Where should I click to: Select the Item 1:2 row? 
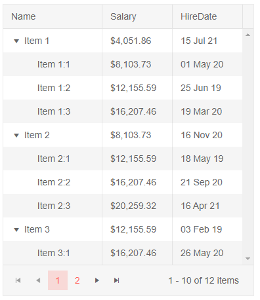click(x=123, y=88)
